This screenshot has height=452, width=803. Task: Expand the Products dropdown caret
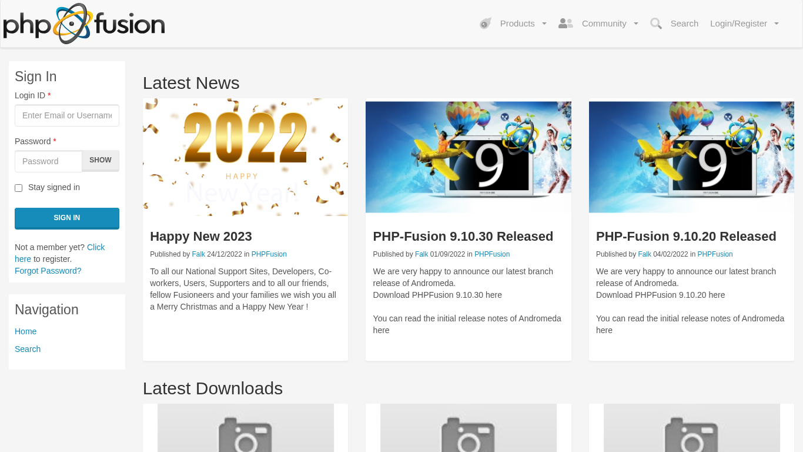click(x=544, y=24)
